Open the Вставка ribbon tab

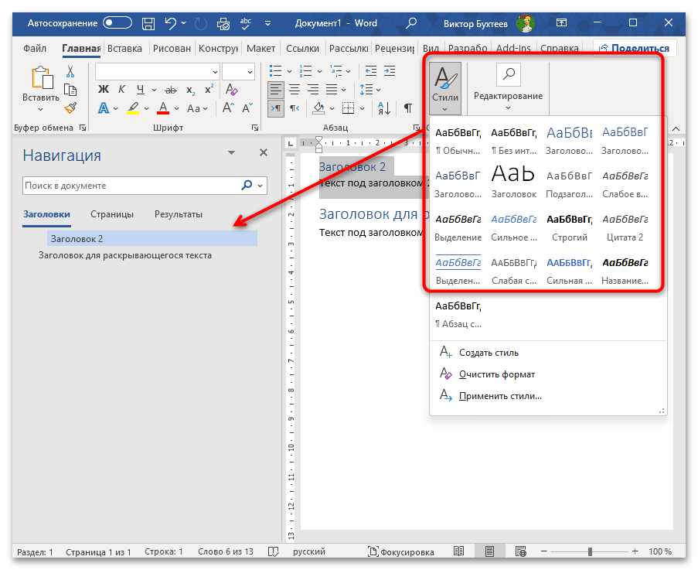click(x=124, y=48)
